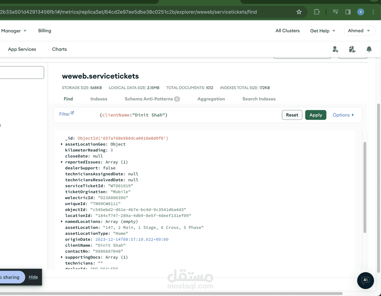Go to All Clusters
381x296 pixels.
(x=288, y=30)
